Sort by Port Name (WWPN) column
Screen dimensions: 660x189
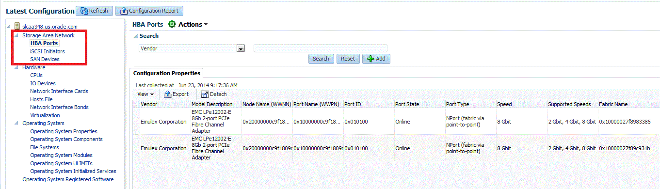point(318,104)
